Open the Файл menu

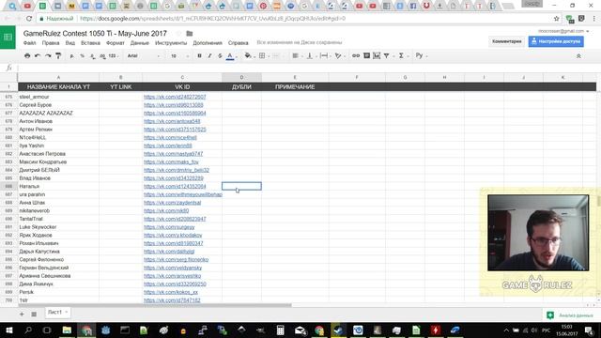(x=29, y=43)
